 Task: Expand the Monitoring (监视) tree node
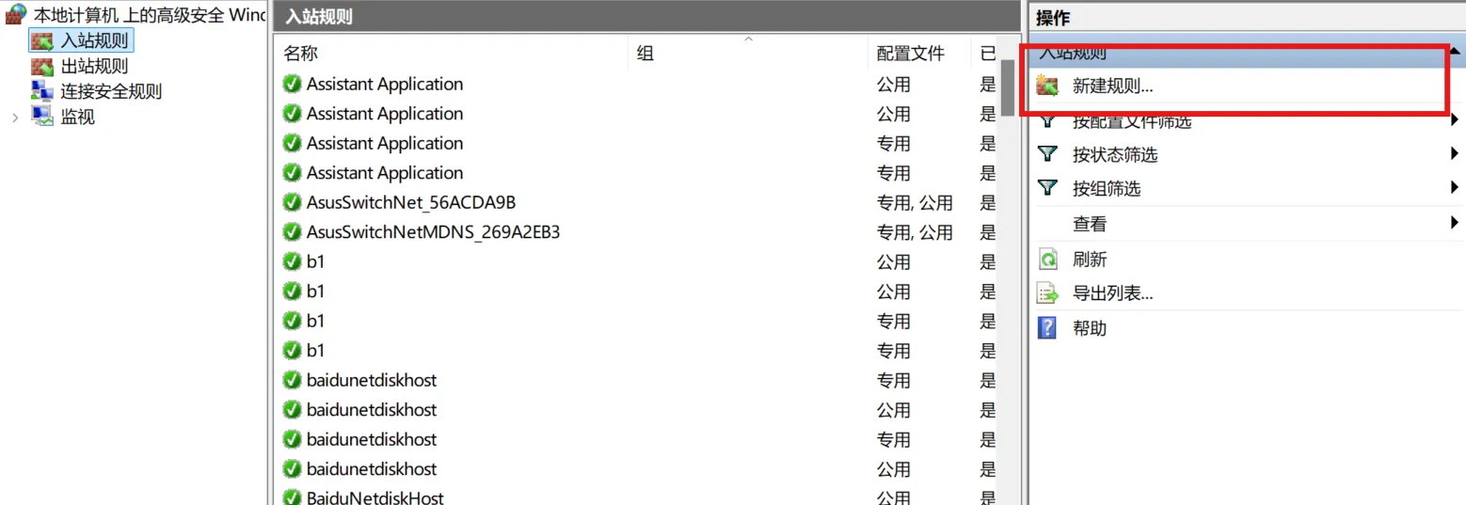coord(14,118)
